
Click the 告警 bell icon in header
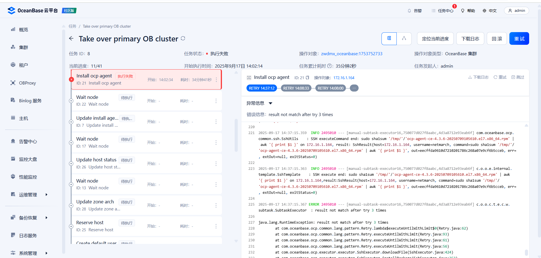[x=409, y=11]
